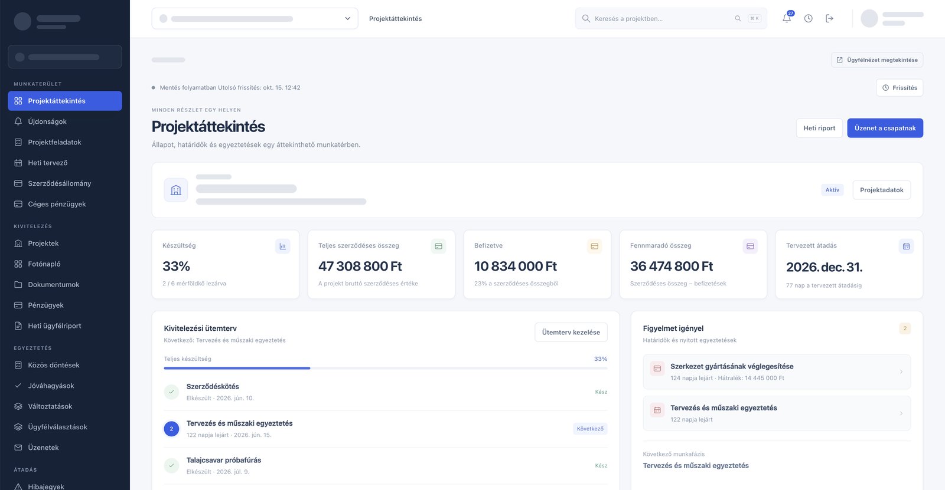Click the calendar icon on Tervezett átadás tile
945x490 pixels.
point(907,246)
